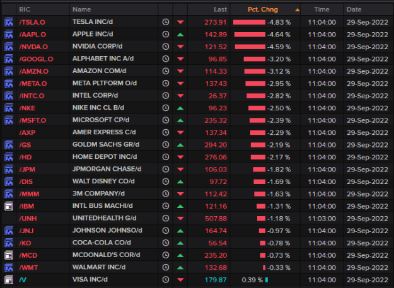This screenshot has width=394, height=288.
Task: Open the news icon for NIKE INC
Action: 9,108
